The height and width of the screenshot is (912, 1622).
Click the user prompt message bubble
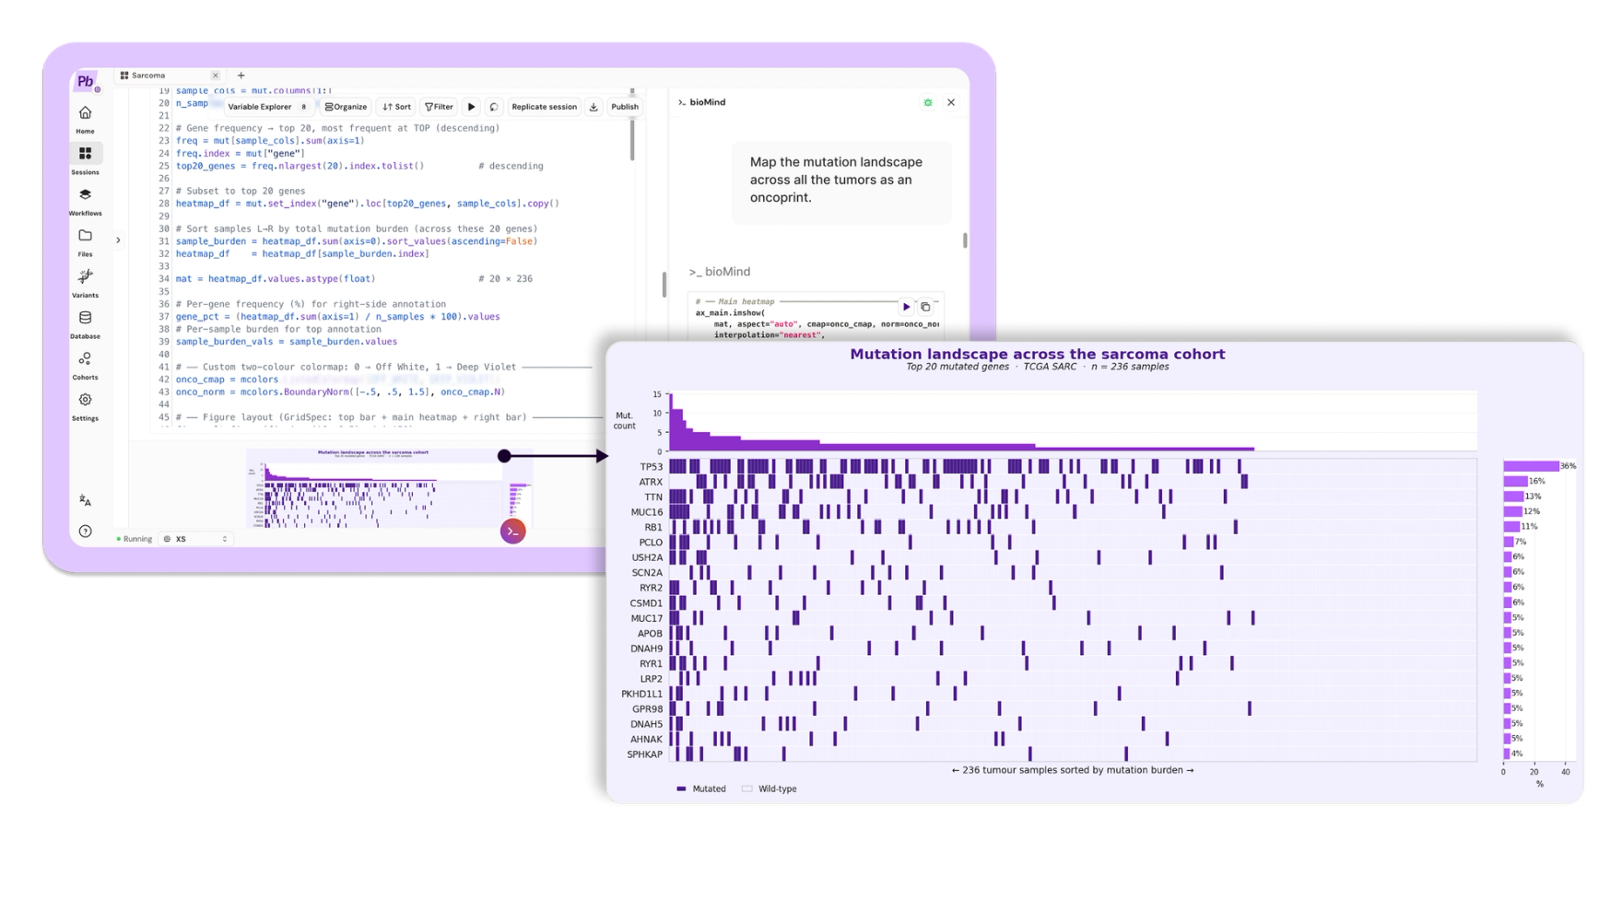coord(841,181)
